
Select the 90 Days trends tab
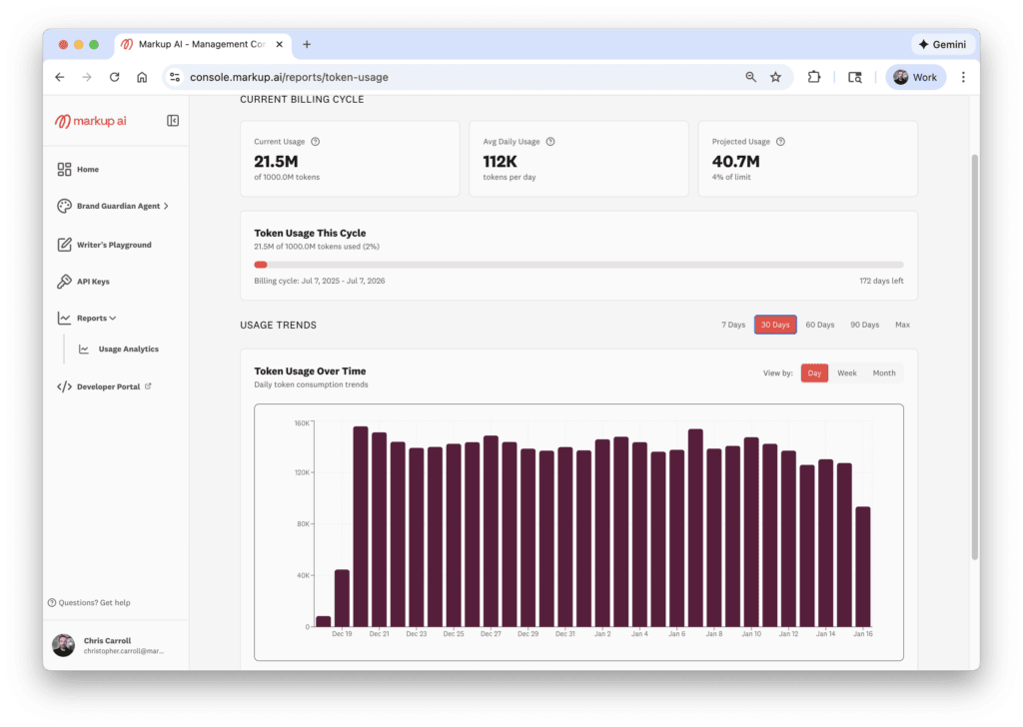pyautogui.click(x=863, y=325)
